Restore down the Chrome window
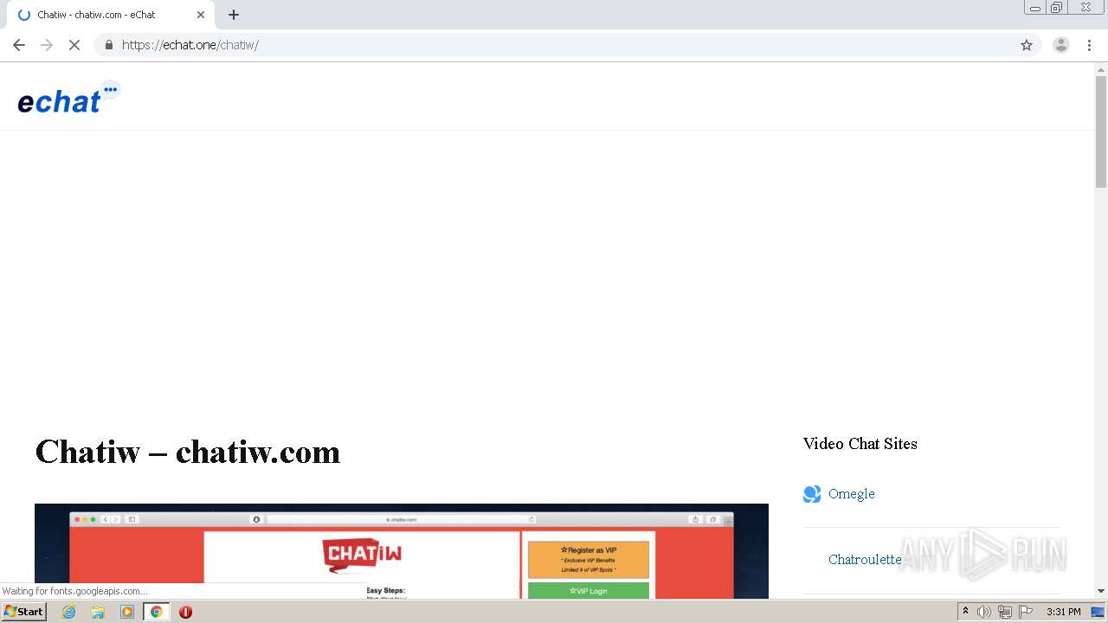 [1057, 8]
